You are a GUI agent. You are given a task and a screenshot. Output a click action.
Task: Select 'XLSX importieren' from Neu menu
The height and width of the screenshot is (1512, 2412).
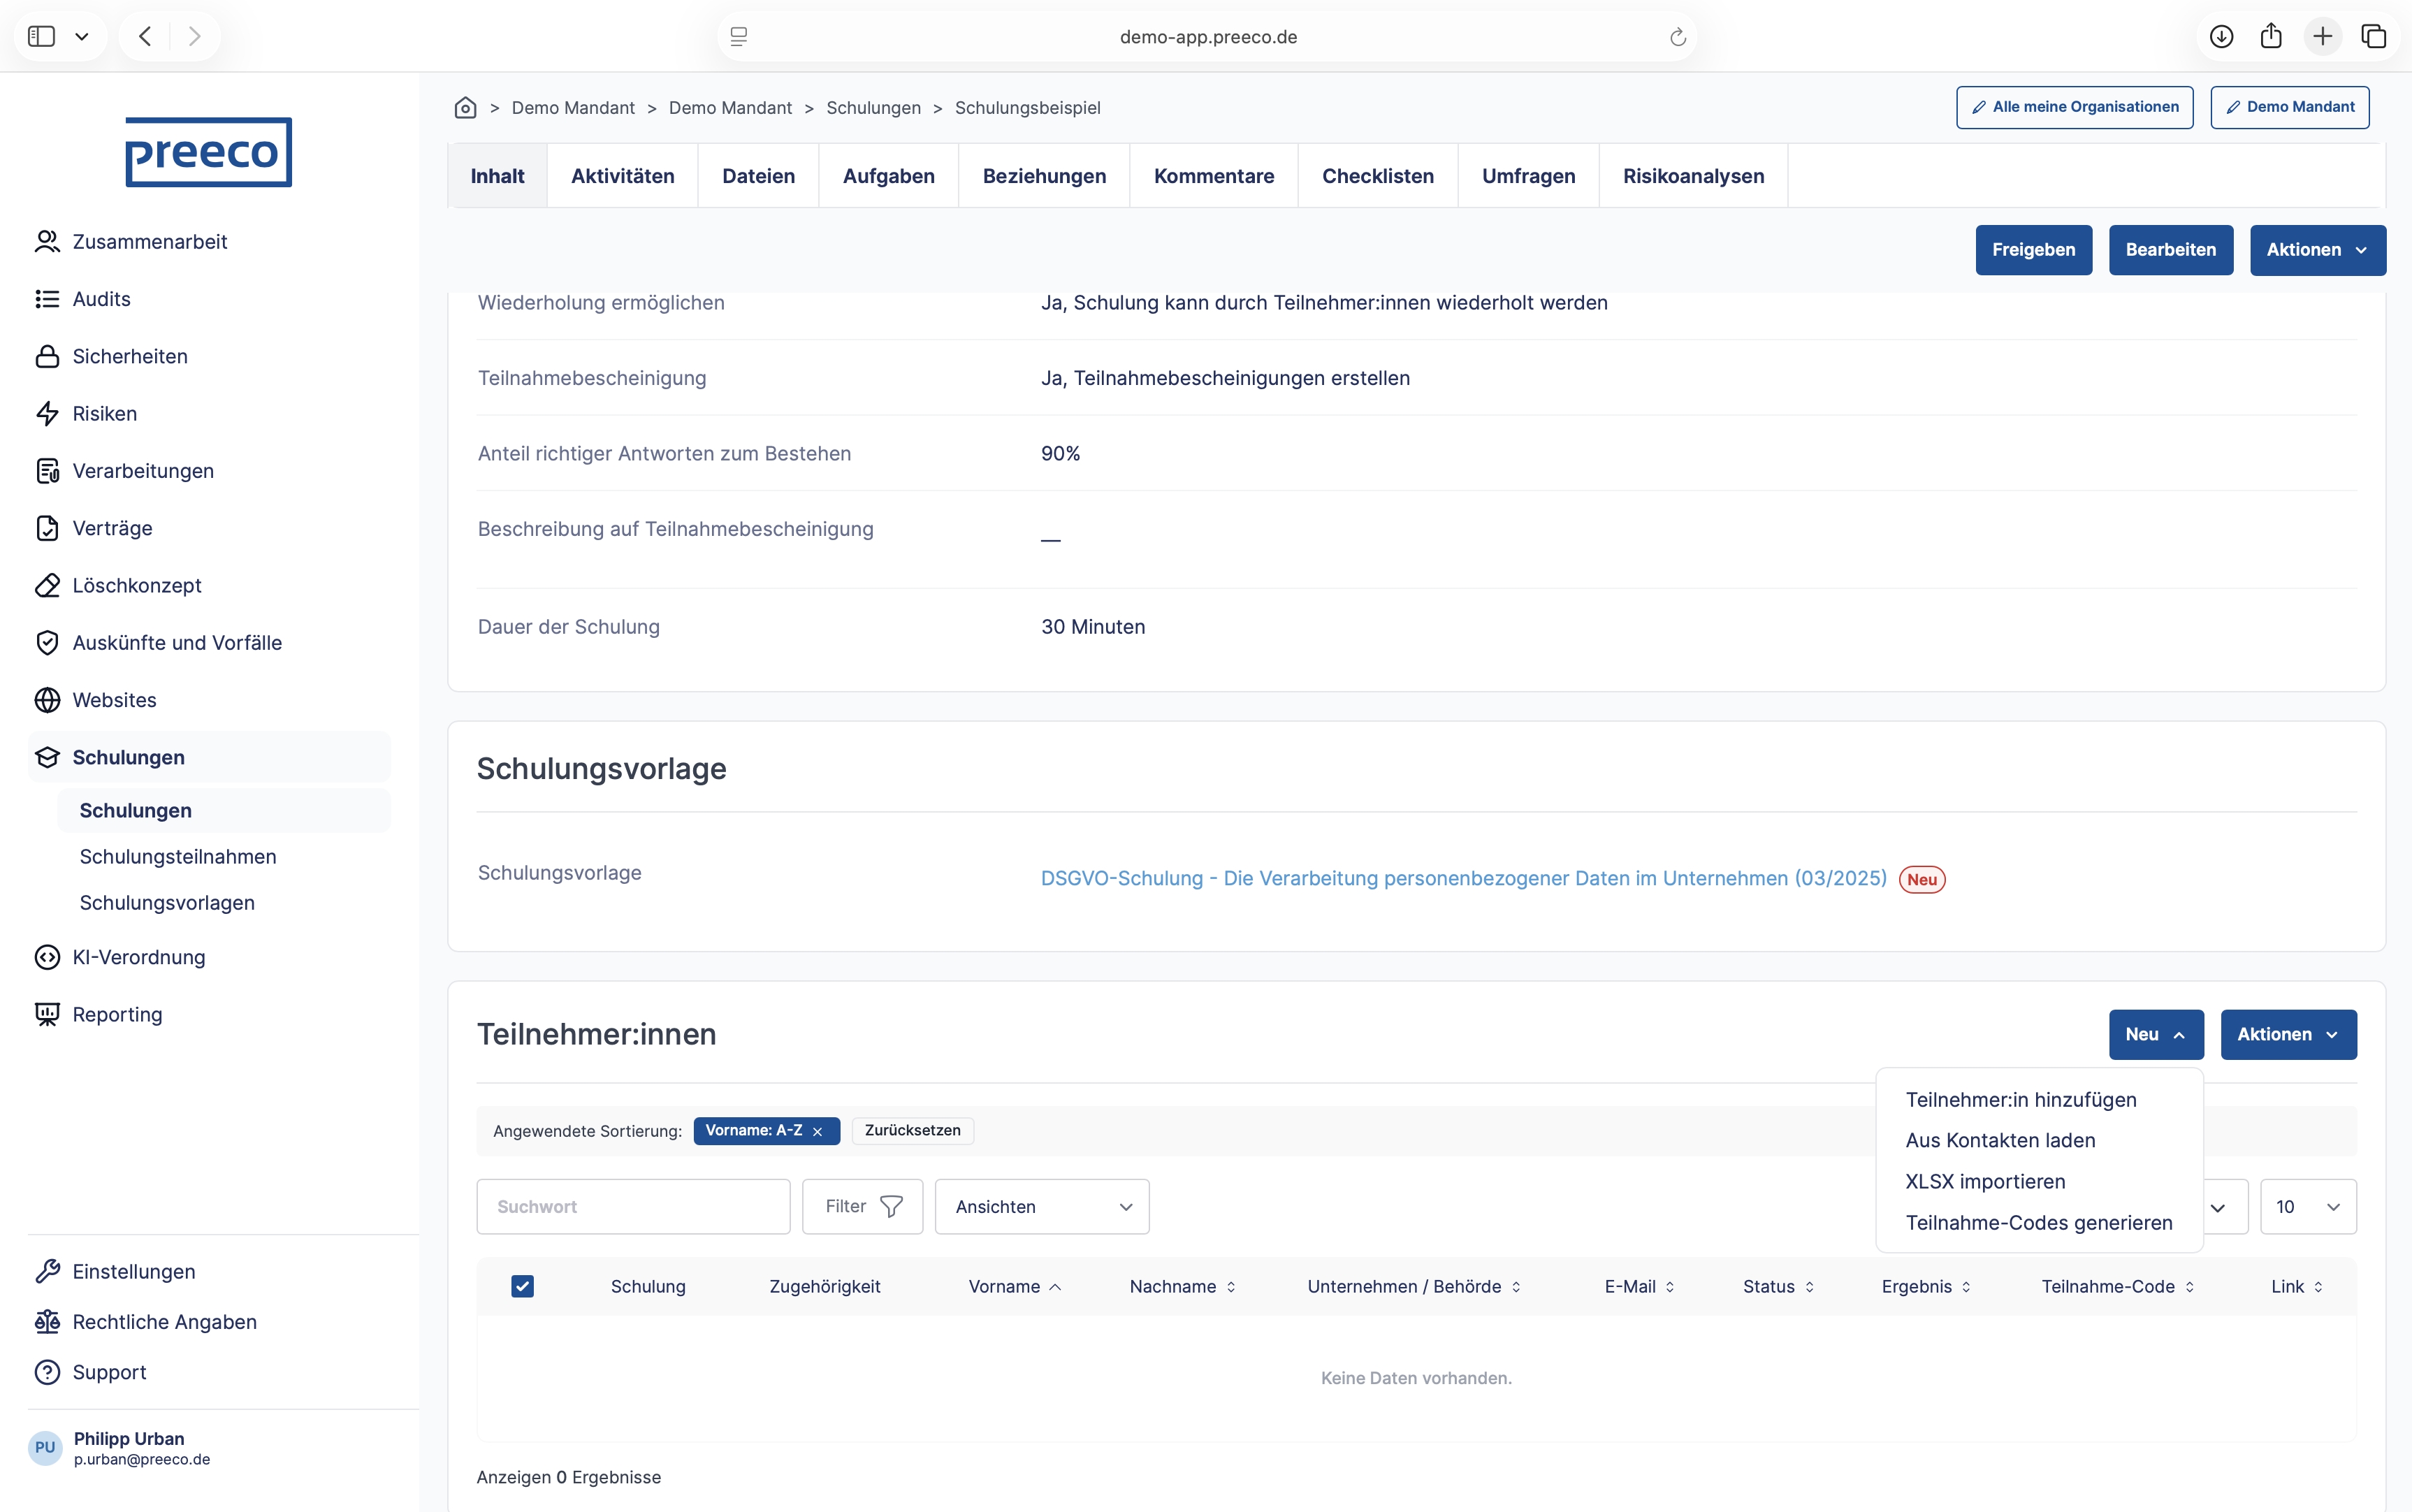coord(1985,1181)
